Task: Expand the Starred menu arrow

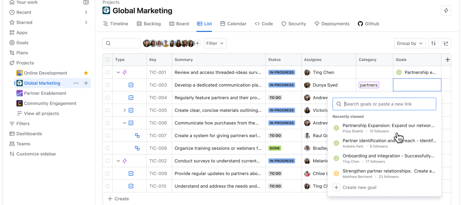Action: pos(86,23)
